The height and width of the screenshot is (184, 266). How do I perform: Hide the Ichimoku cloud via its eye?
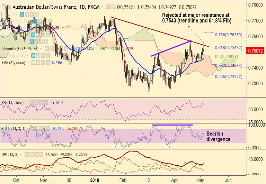point(47,49)
